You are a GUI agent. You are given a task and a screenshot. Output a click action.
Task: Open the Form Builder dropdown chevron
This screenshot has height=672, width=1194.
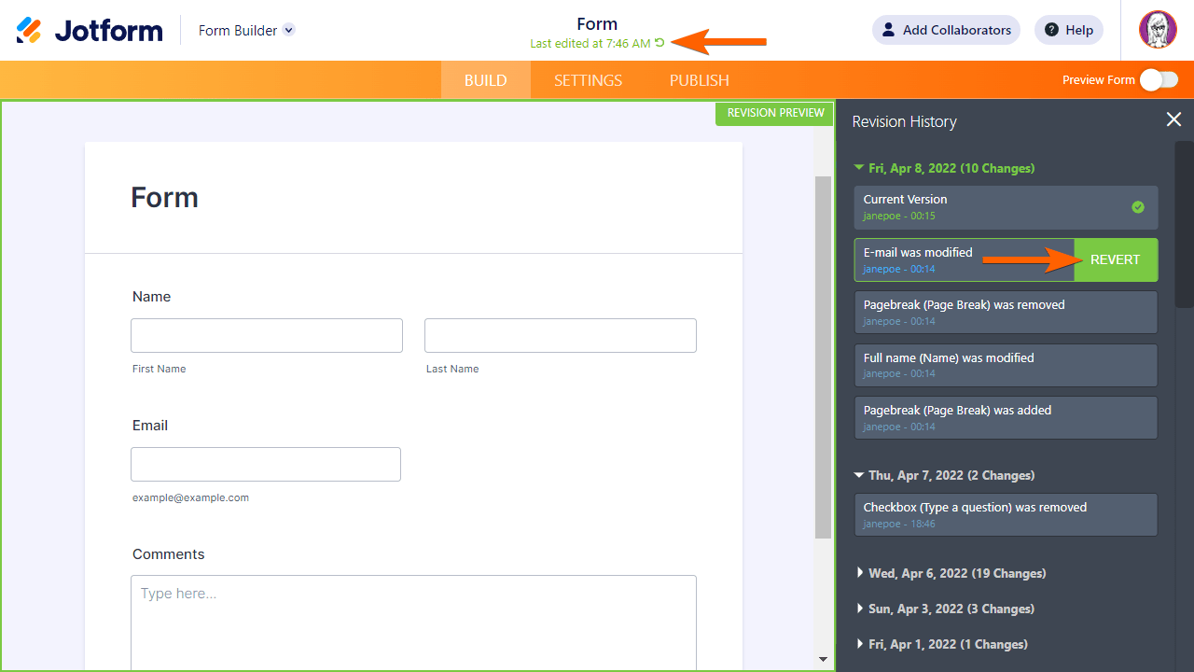pyautogui.click(x=289, y=30)
